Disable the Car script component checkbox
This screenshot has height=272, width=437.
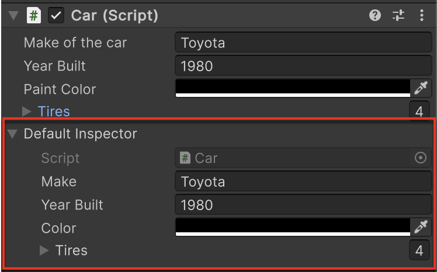tap(56, 16)
